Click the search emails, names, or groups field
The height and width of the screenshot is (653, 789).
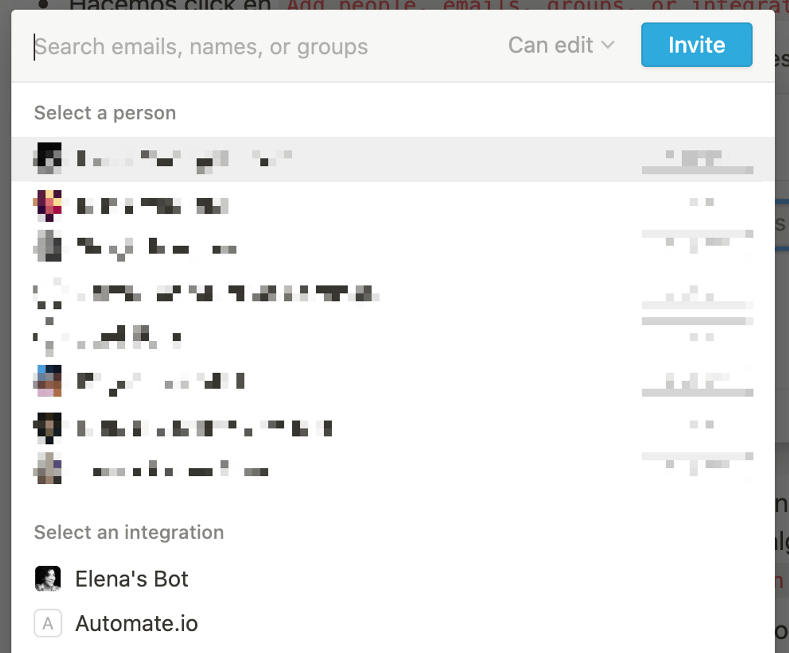click(x=247, y=46)
